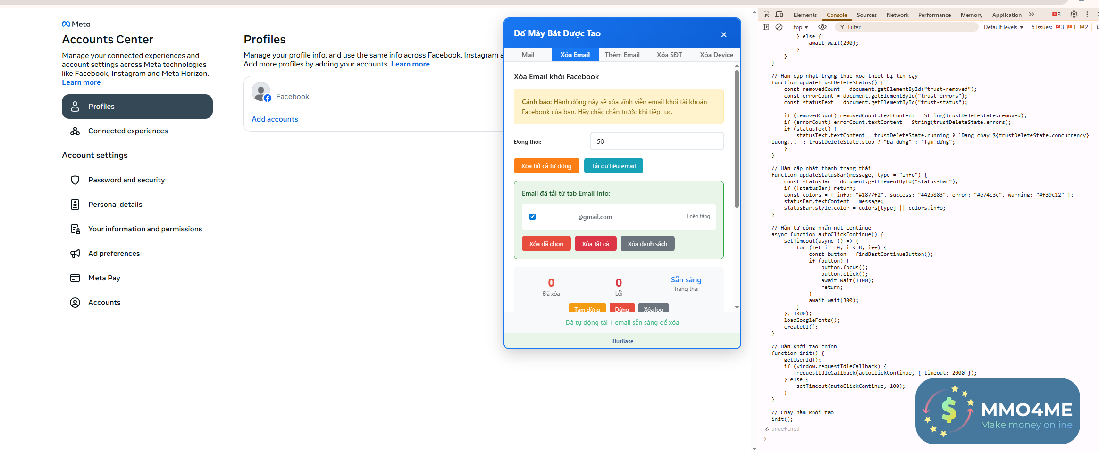
Task: Click the BlurBase footer link
Action: pyautogui.click(x=622, y=341)
